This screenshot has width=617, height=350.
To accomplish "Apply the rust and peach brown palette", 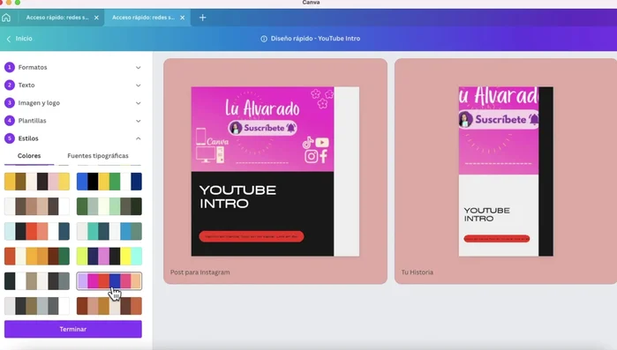I will coord(109,306).
